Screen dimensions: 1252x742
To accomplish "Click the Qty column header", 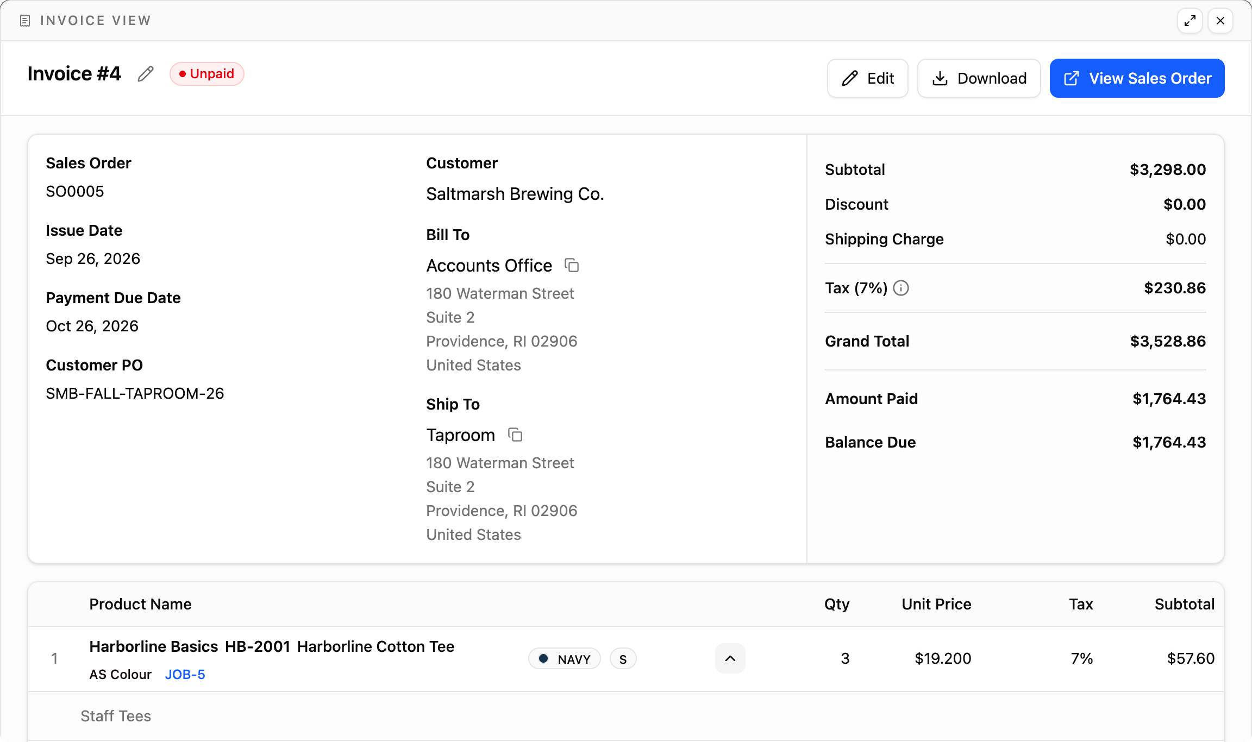I will (x=837, y=604).
